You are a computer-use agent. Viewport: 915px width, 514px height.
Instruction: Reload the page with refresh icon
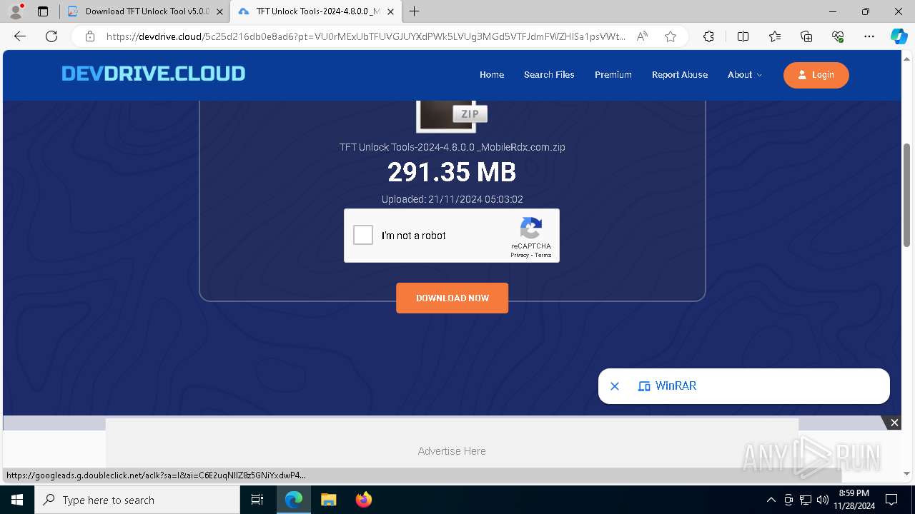(51, 36)
